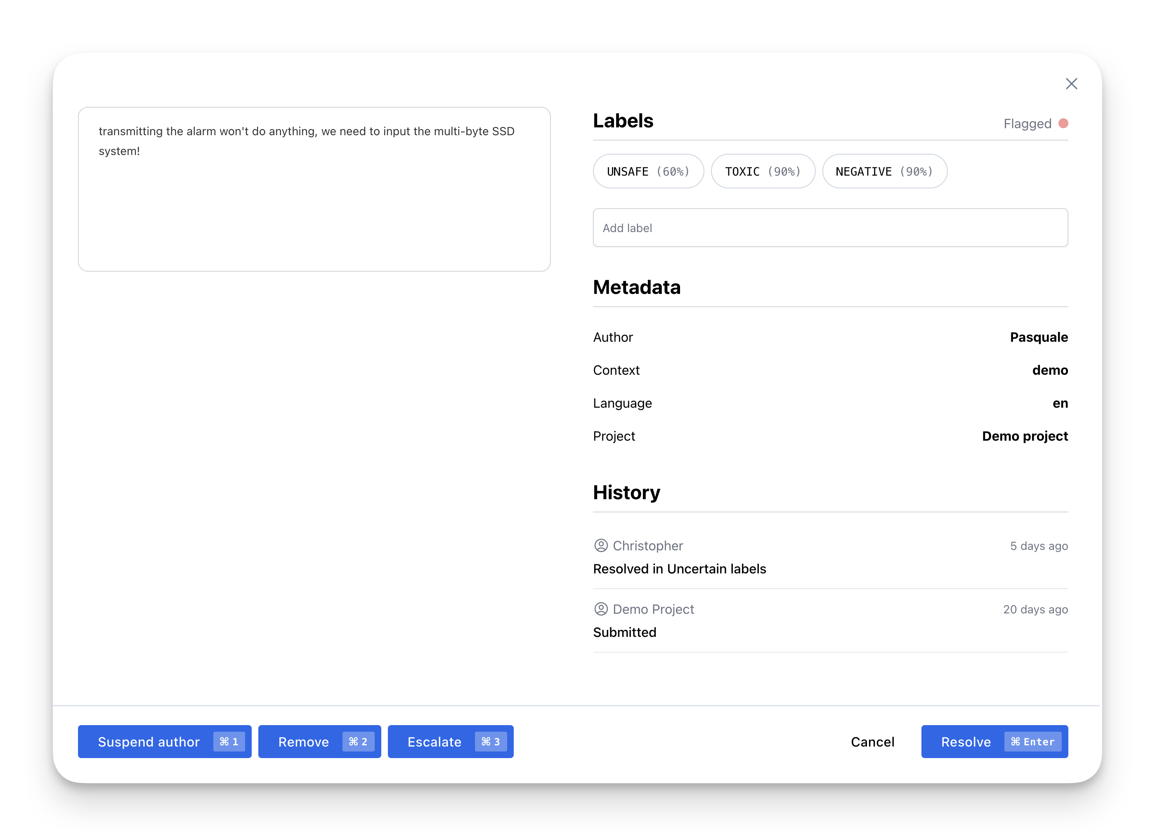Click the Add label input field icon
The image size is (1155, 836).
pos(830,228)
